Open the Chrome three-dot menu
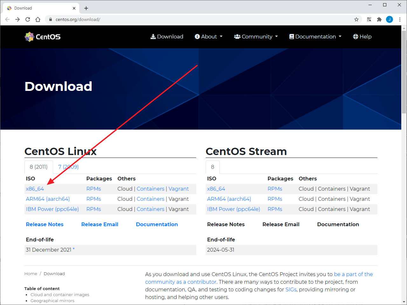Screen dimensions: 407x305 pos(400,19)
